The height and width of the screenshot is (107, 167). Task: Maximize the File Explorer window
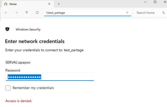pos(155,2)
